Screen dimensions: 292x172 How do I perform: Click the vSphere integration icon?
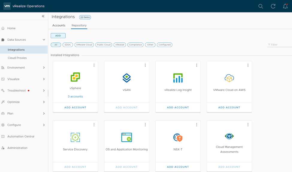[x=75, y=77]
